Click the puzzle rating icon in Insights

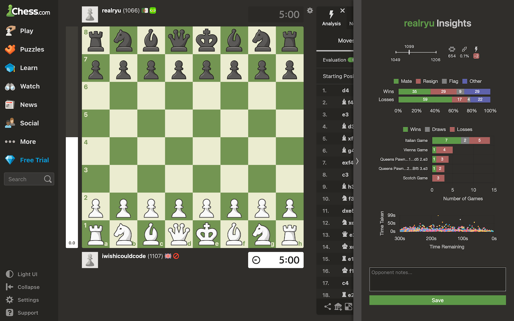click(x=452, y=49)
